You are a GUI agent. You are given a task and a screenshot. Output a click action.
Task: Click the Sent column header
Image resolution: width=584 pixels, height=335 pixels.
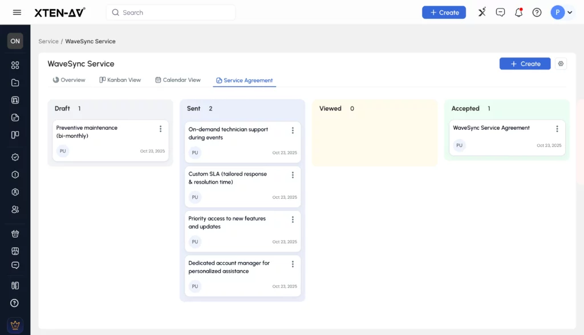(194, 108)
